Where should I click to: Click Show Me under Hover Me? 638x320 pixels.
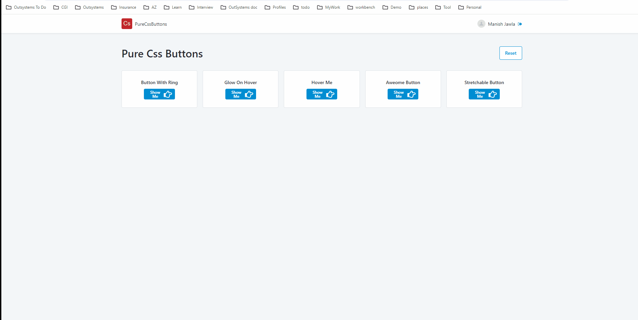click(322, 94)
